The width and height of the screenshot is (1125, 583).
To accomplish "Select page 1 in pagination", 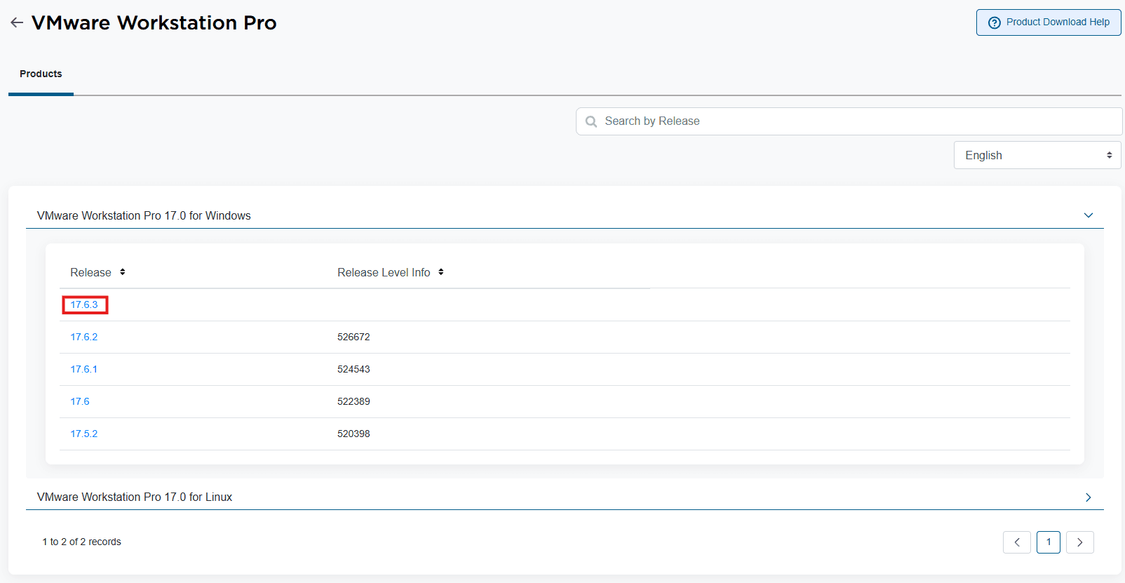I will (x=1049, y=542).
